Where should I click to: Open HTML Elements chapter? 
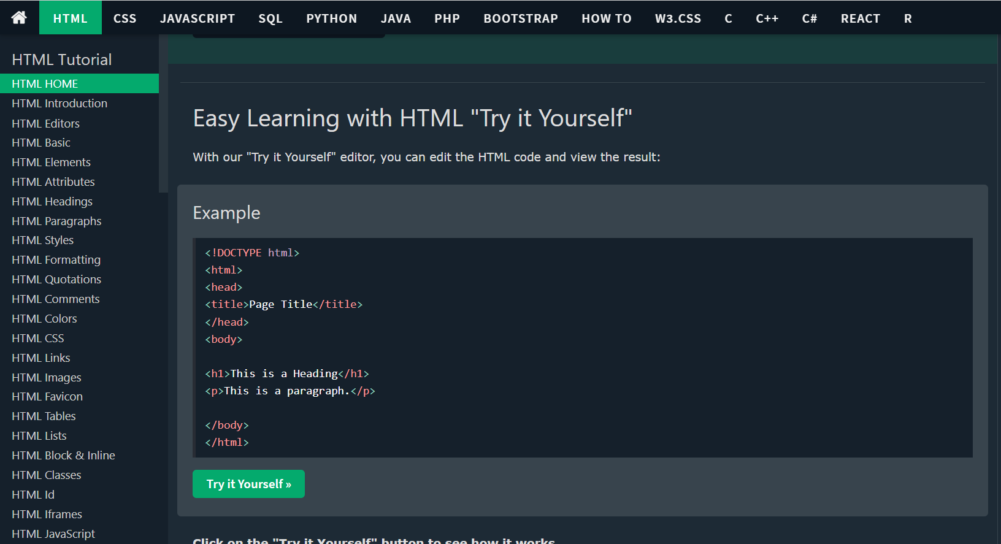pyautogui.click(x=79, y=162)
